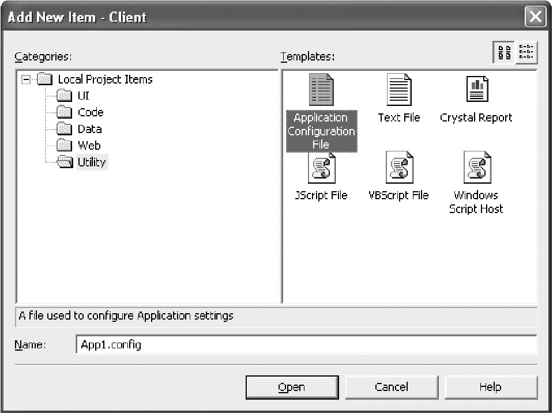Close the Add New Item dialog
The width and height of the screenshot is (553, 414).
click(x=536, y=17)
